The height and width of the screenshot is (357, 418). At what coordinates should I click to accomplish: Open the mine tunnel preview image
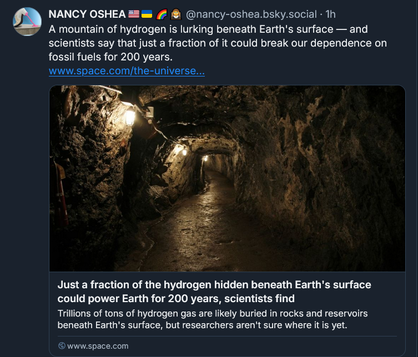point(227,178)
